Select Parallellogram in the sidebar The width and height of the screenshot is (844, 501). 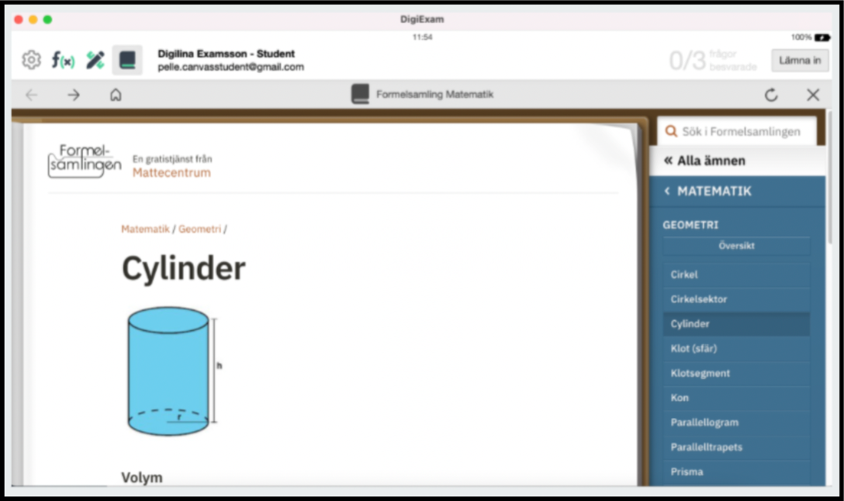tap(736, 423)
